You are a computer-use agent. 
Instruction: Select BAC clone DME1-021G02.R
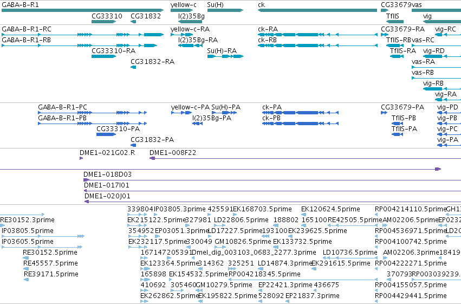pyautogui.click(x=107, y=153)
